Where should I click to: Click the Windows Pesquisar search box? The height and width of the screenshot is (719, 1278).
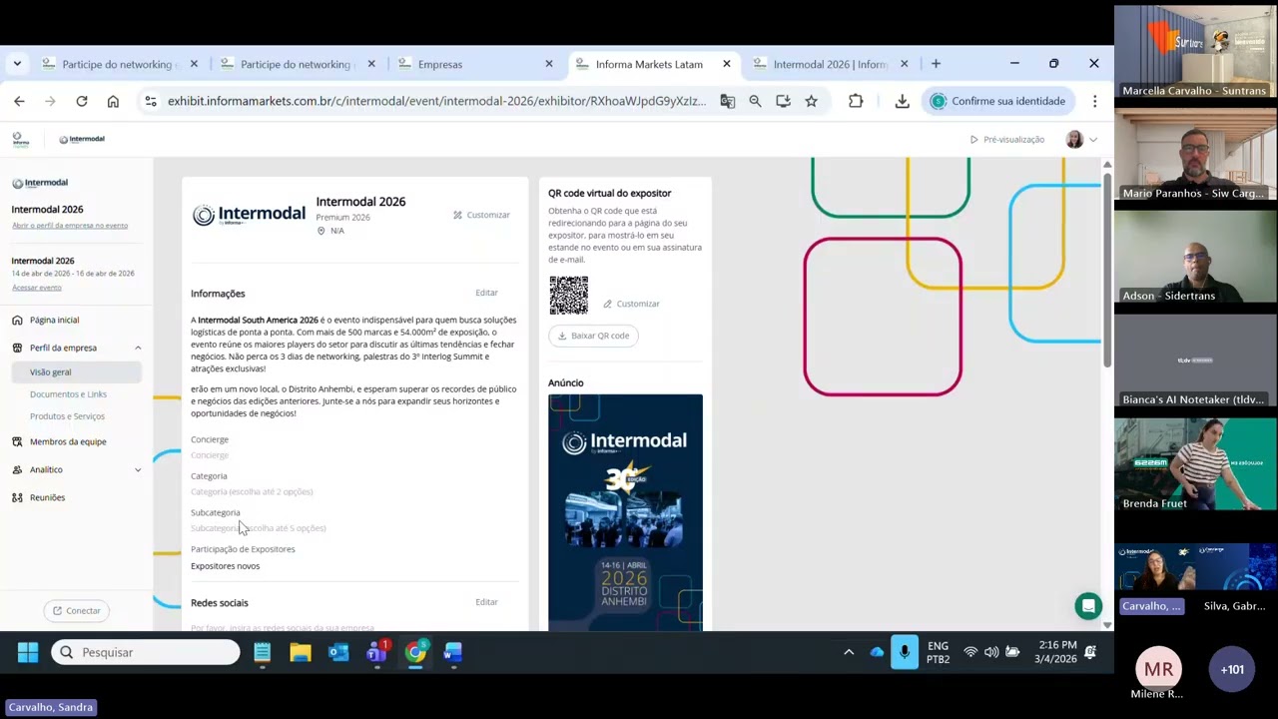(x=146, y=653)
